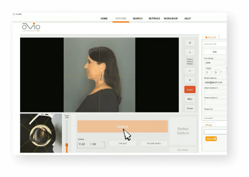Open the HOME menu item
Viewport: 249px width, 177px height.
(x=104, y=19)
